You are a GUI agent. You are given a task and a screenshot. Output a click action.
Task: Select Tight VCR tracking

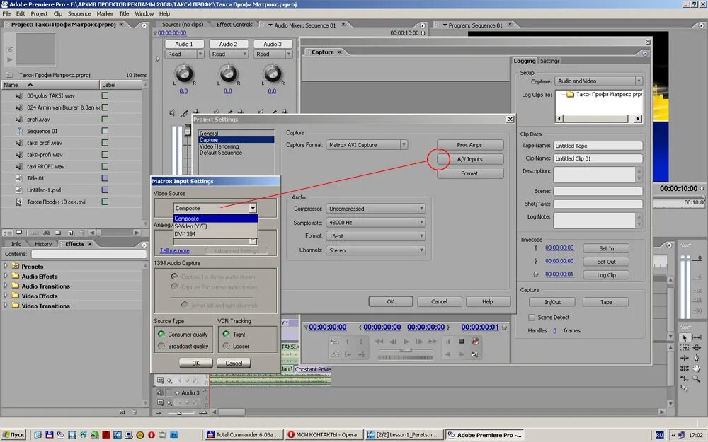tap(227, 335)
